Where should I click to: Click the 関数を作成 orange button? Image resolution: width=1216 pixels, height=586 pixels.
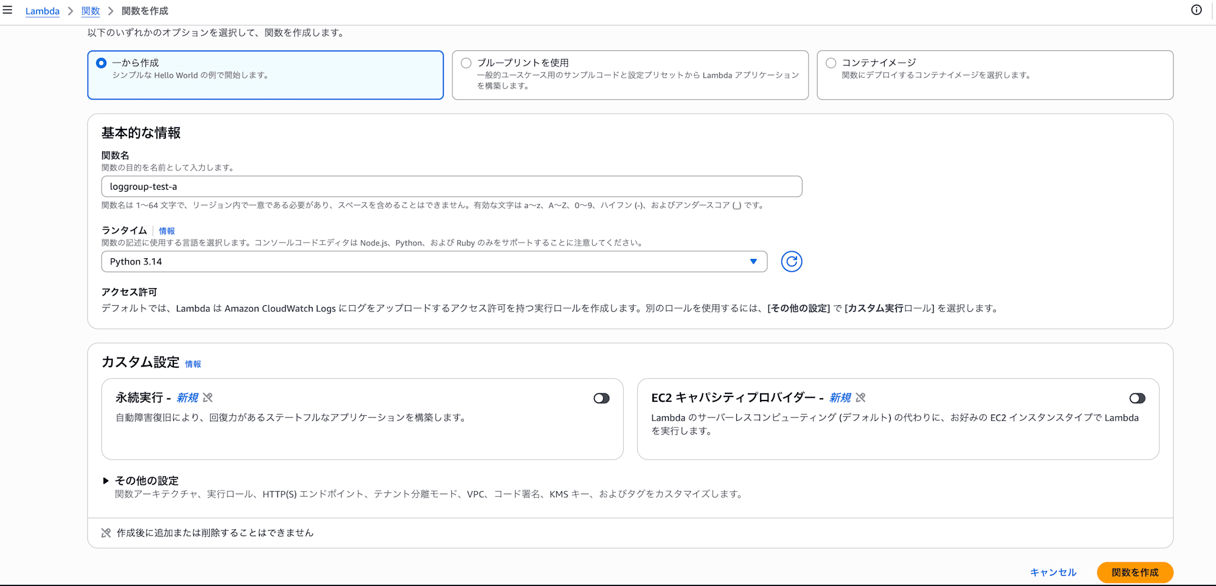coord(1135,572)
